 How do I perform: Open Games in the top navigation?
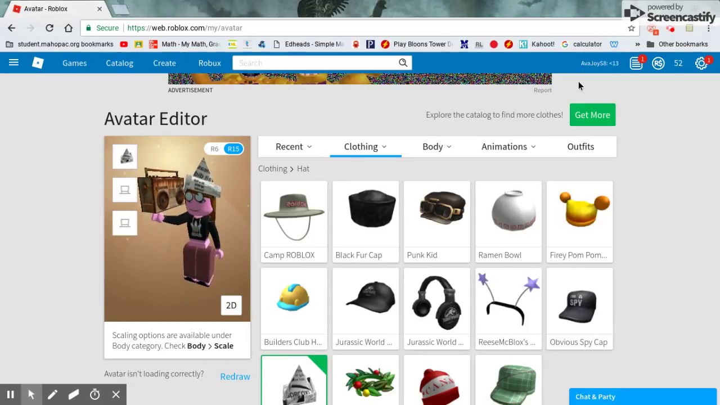click(74, 63)
